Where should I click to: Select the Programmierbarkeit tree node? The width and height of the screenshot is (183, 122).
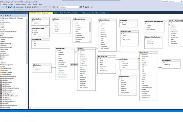[6, 47]
